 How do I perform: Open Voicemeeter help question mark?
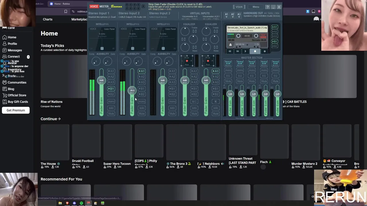pos(268,7)
